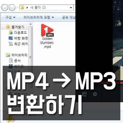Select 라이브러리 in the navigation pane

point(19,55)
